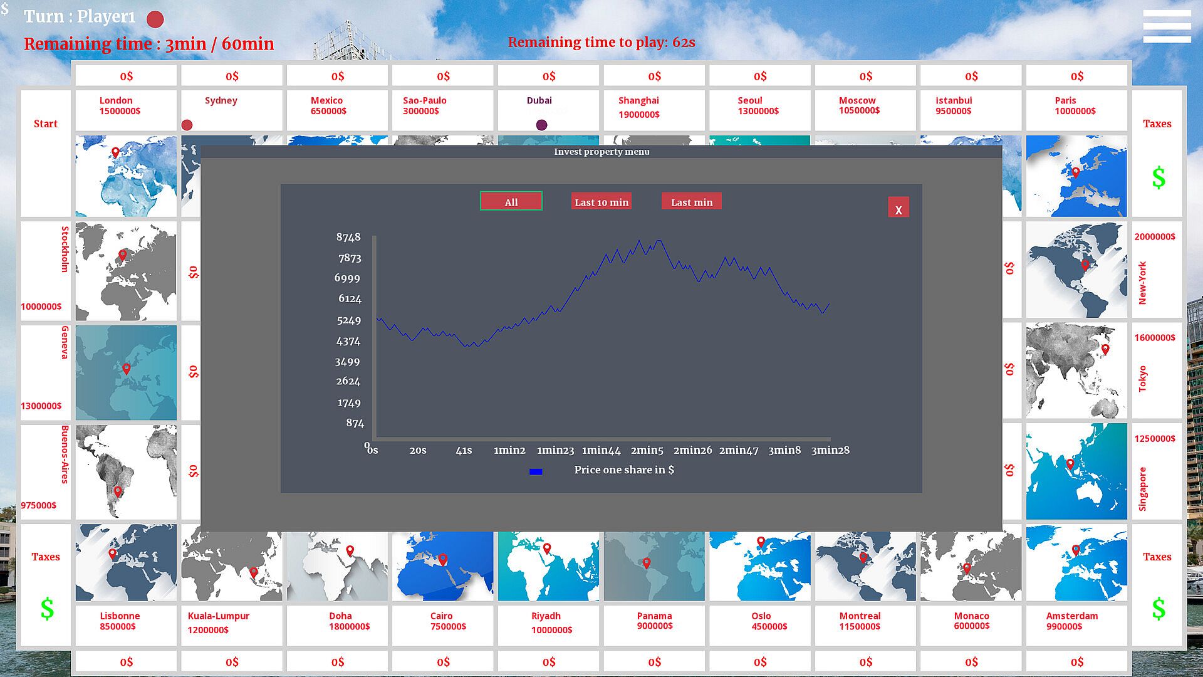The width and height of the screenshot is (1203, 677).
Task: Click the purple player token on Dubai
Action: [542, 125]
